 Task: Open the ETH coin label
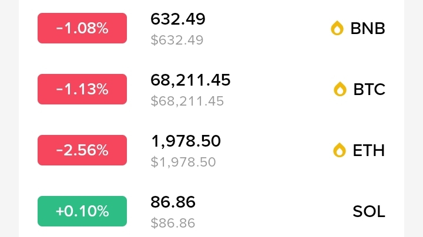[369, 150]
